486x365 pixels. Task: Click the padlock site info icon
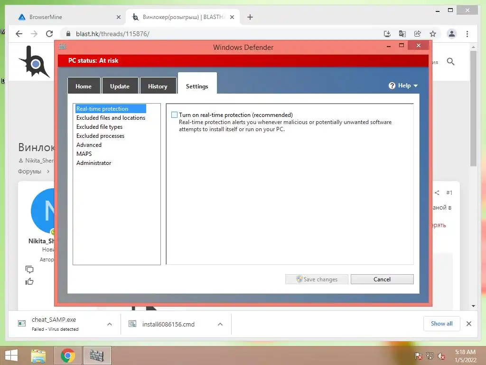68,34
